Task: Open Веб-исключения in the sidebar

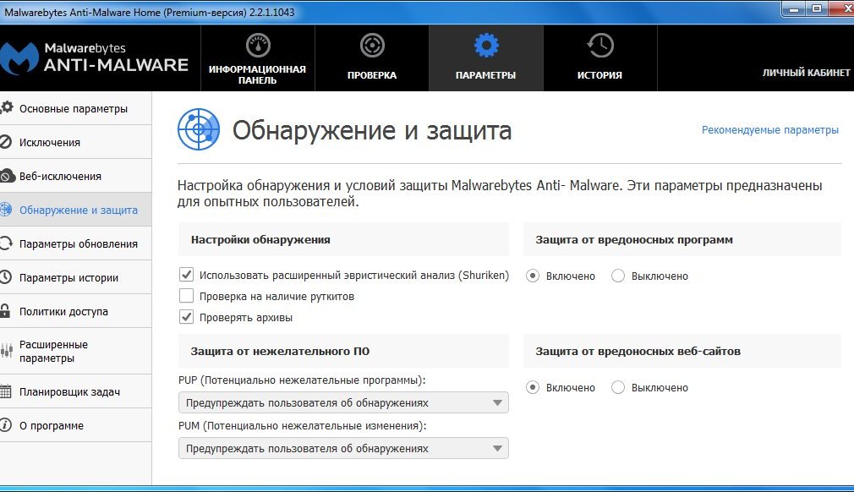Action: pyautogui.click(x=76, y=176)
